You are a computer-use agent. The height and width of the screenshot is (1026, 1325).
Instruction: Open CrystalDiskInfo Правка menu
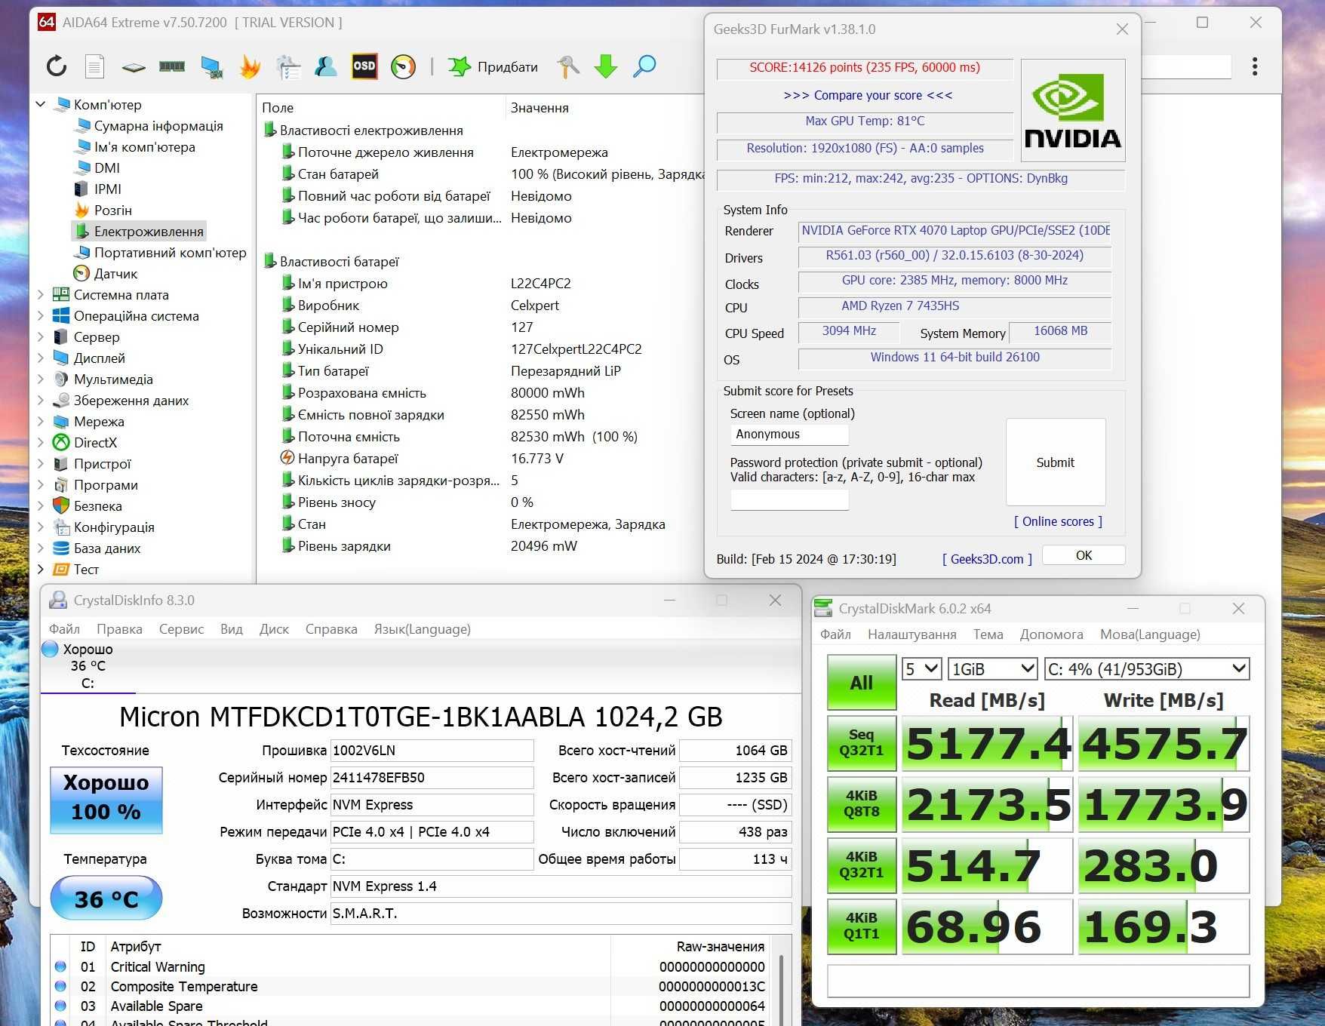point(119,629)
